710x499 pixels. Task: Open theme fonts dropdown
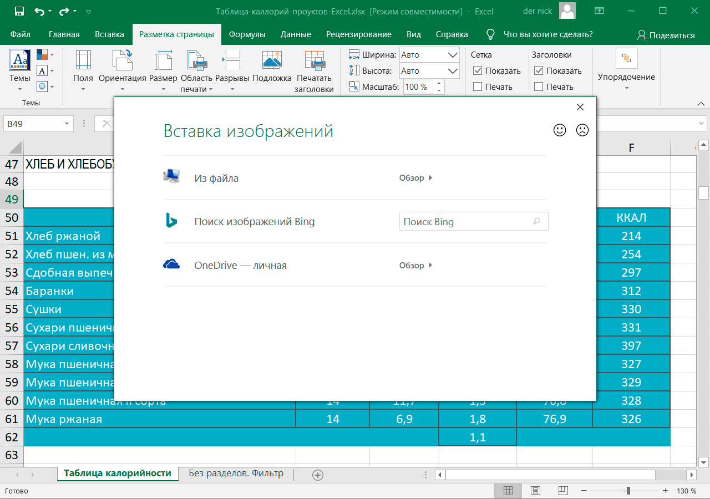(x=45, y=70)
